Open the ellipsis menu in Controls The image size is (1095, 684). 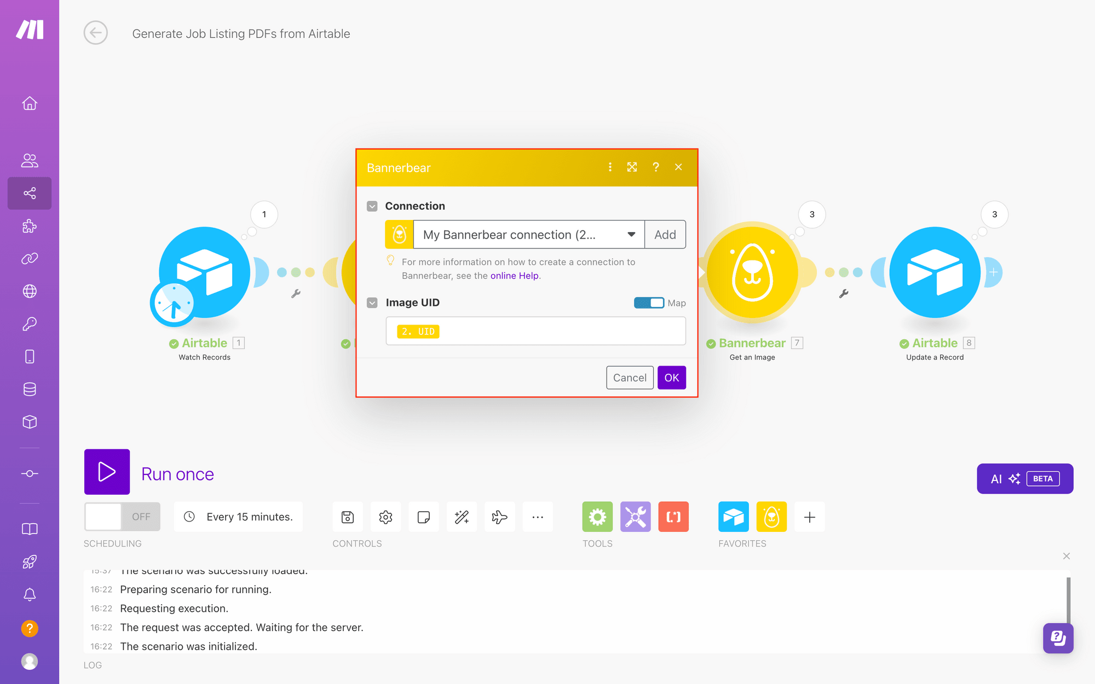click(x=538, y=517)
